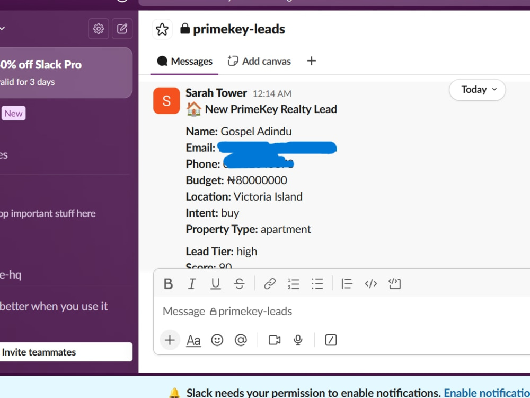Click the primekey-leads channel title
The width and height of the screenshot is (530, 398).
coord(238,29)
